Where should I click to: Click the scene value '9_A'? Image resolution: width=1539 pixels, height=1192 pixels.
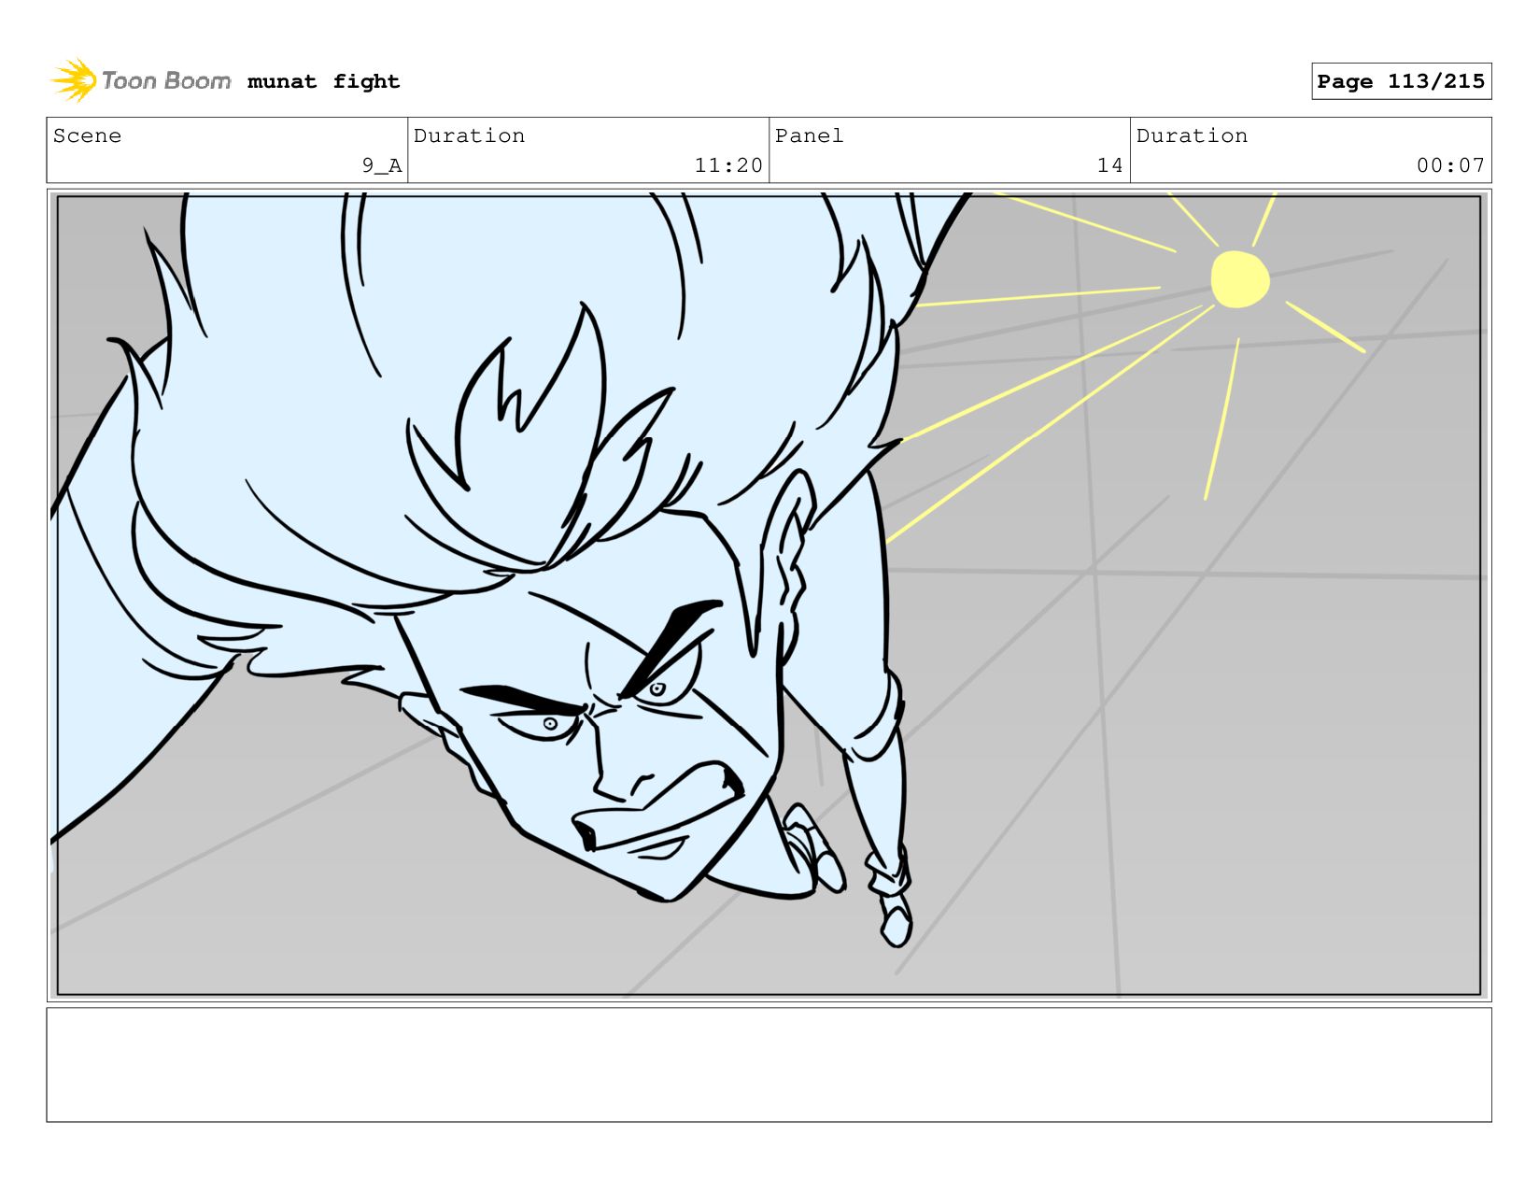pos(382,165)
